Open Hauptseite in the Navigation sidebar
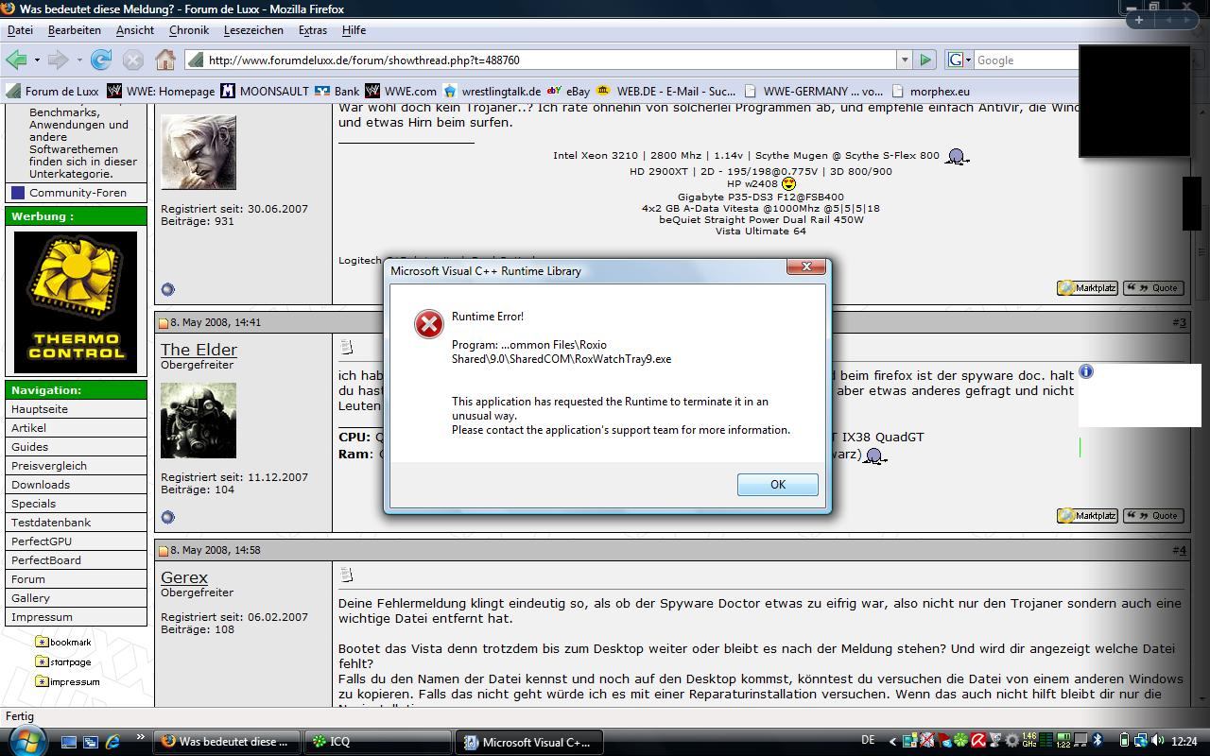The width and height of the screenshot is (1210, 756). tap(40, 409)
